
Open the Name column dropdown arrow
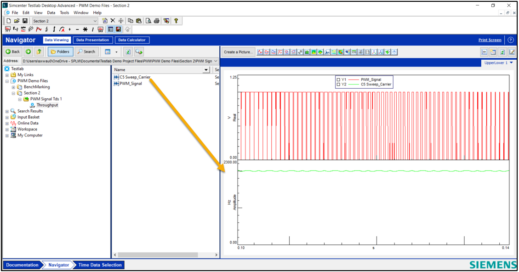(x=206, y=70)
